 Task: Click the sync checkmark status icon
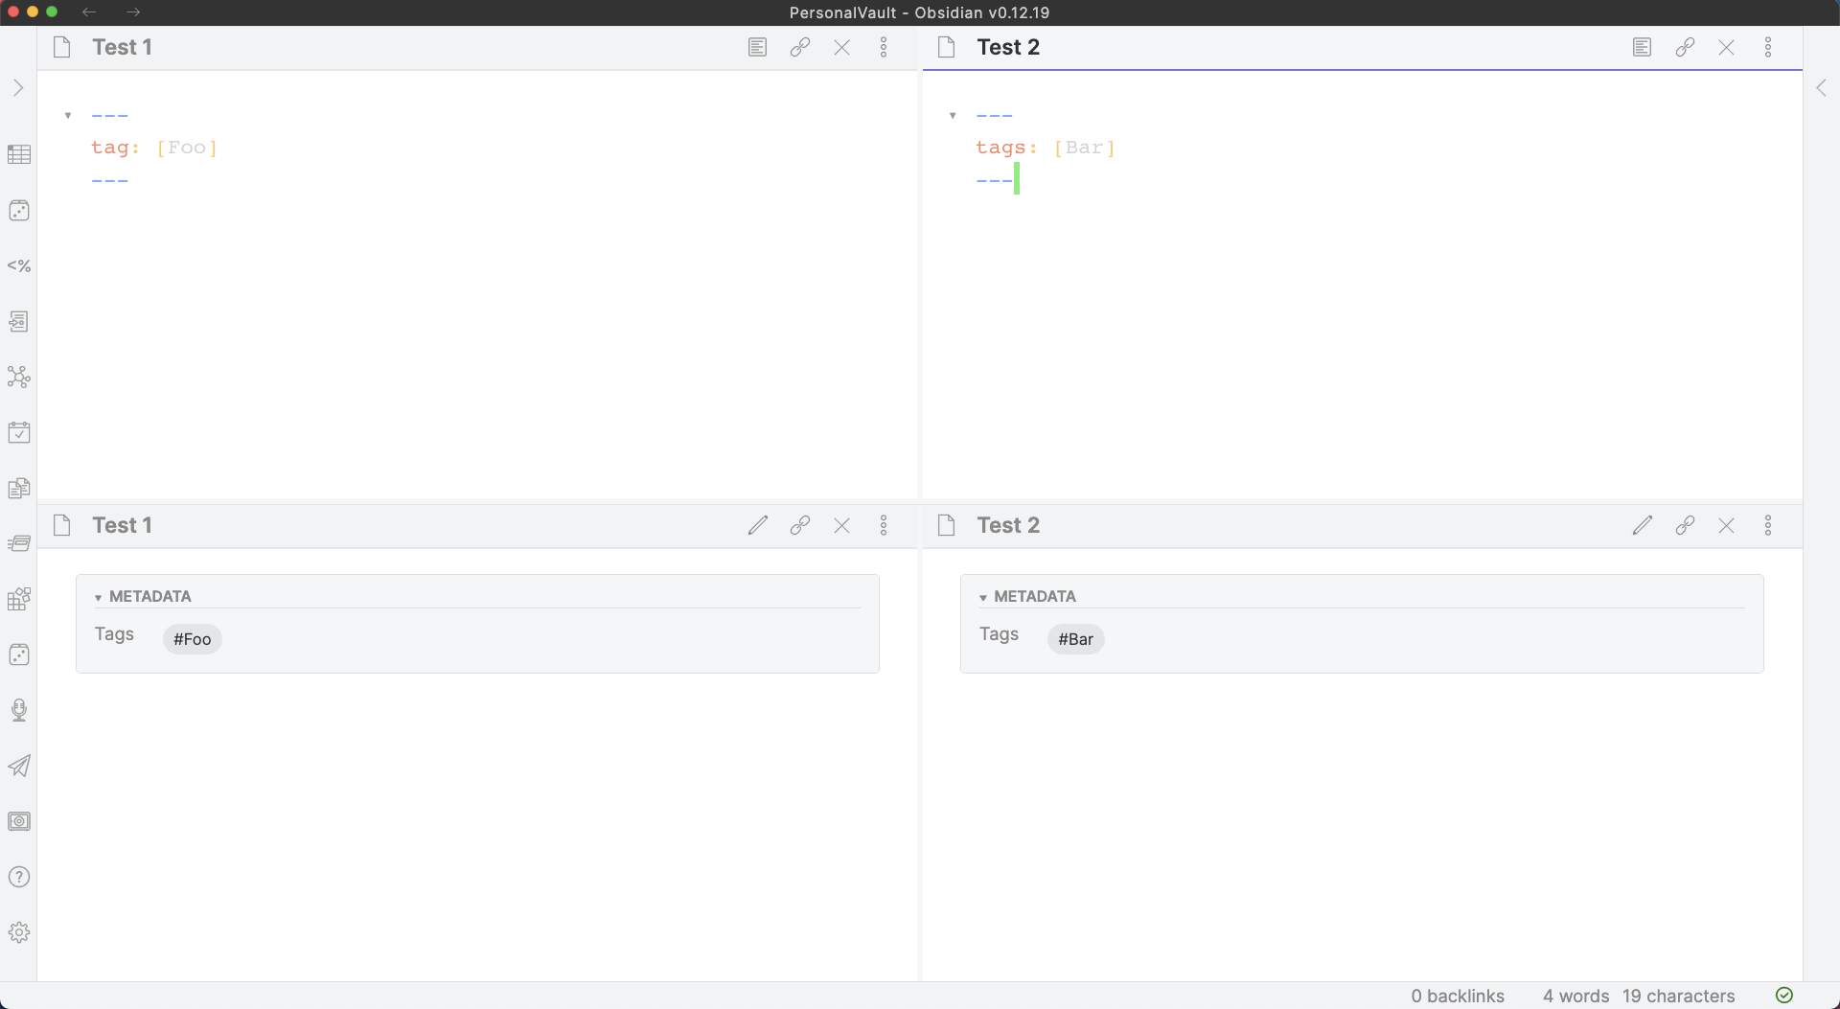[x=1783, y=996]
